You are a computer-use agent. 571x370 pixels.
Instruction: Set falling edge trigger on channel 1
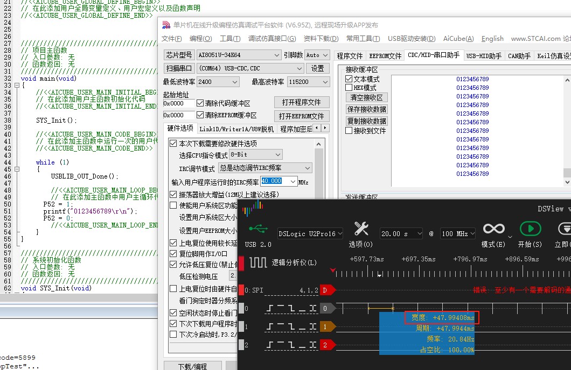pyautogui.click(x=291, y=327)
